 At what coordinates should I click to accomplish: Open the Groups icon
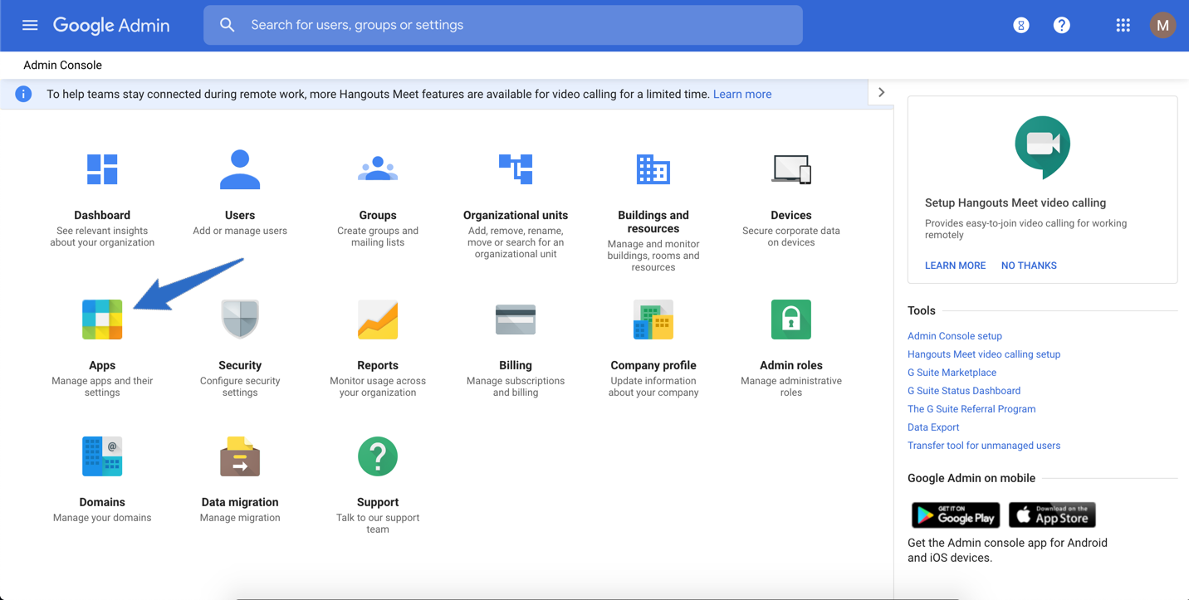click(x=378, y=169)
